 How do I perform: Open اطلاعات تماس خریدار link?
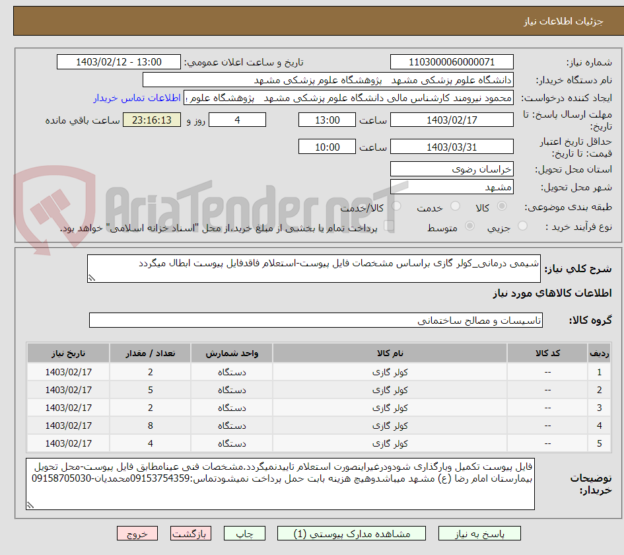tap(137, 98)
